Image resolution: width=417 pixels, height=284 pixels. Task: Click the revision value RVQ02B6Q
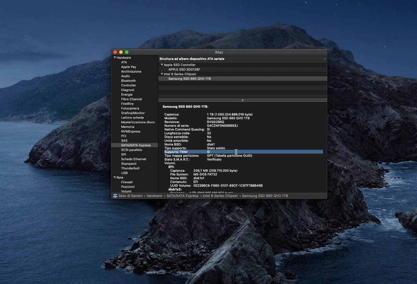pos(216,122)
